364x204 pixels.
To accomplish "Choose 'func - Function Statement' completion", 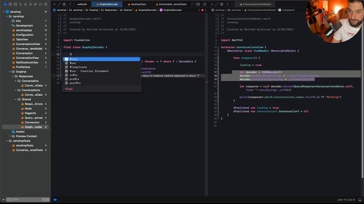I will tap(102, 71).
